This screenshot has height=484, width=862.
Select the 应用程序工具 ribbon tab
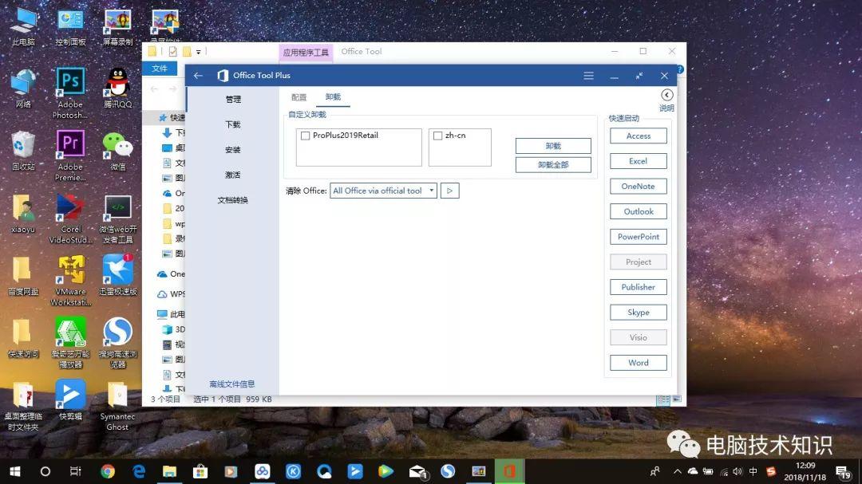[306, 52]
